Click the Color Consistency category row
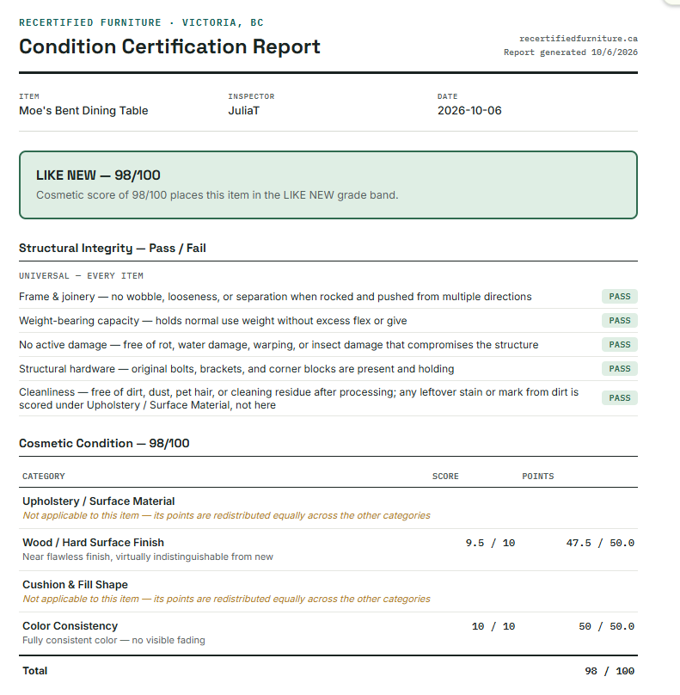The height and width of the screenshot is (695, 680). pos(328,633)
